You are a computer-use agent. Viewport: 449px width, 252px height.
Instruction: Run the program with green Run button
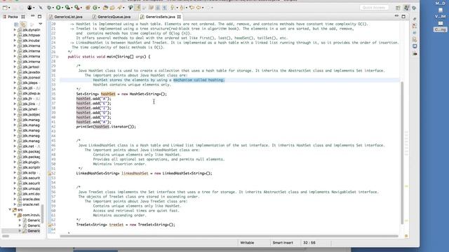[x=58, y=8]
